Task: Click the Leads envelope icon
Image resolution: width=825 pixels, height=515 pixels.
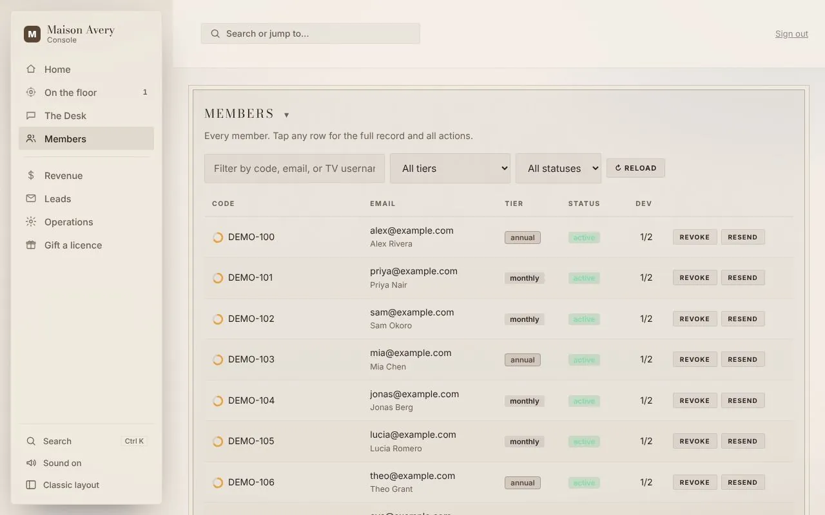Action: (x=31, y=198)
